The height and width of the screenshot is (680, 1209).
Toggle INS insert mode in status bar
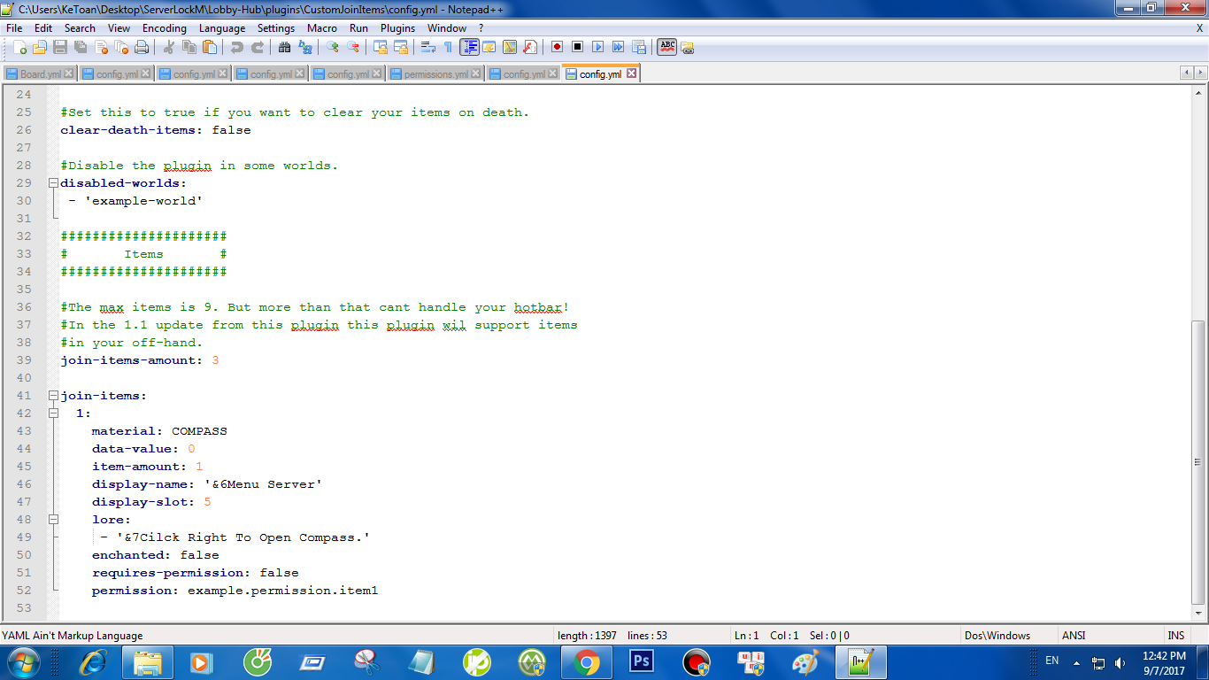point(1176,636)
